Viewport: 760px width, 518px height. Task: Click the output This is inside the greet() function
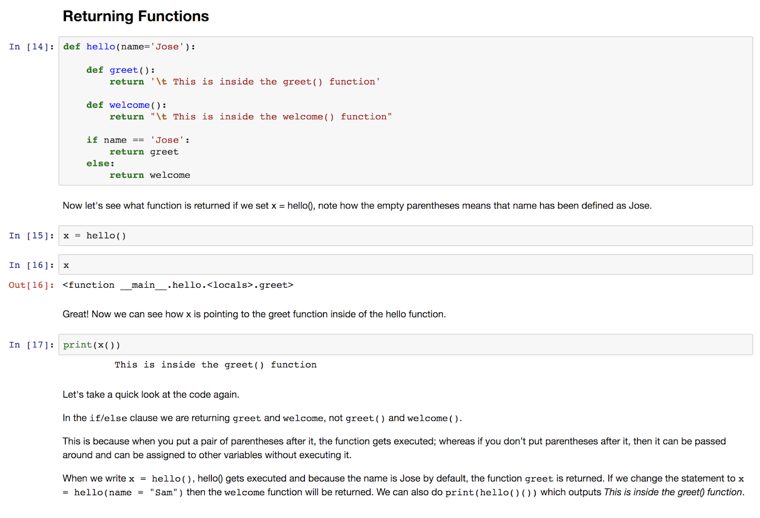tap(215, 365)
